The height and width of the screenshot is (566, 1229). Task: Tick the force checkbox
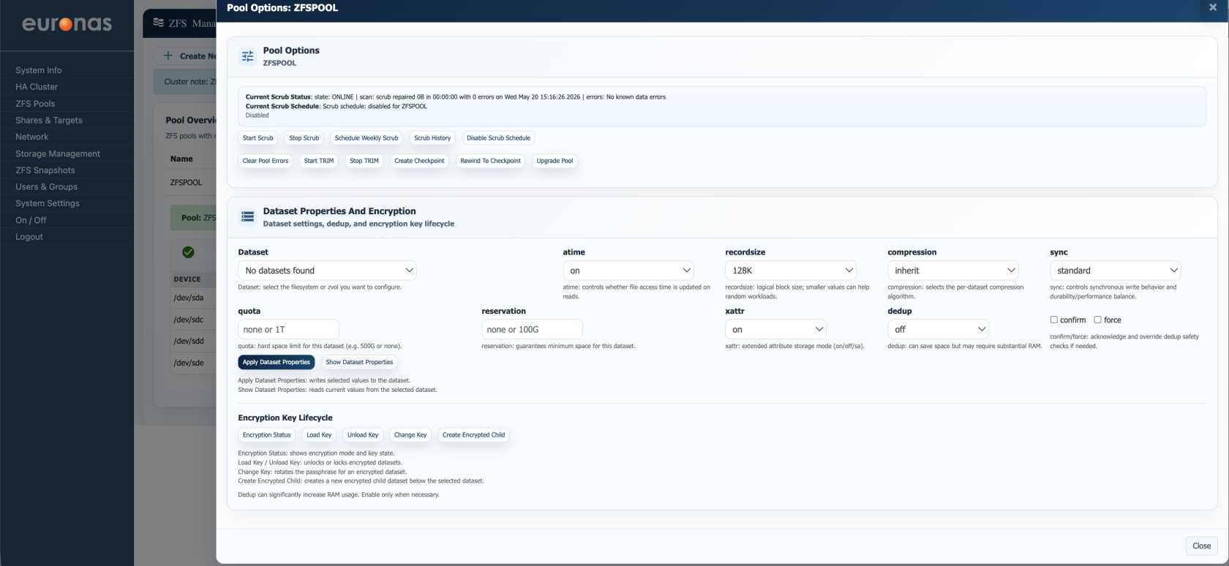coord(1097,320)
